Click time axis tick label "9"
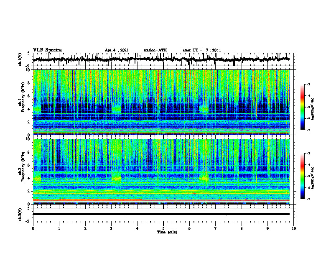Screen dimensions: 331x256 click(x=267, y=228)
